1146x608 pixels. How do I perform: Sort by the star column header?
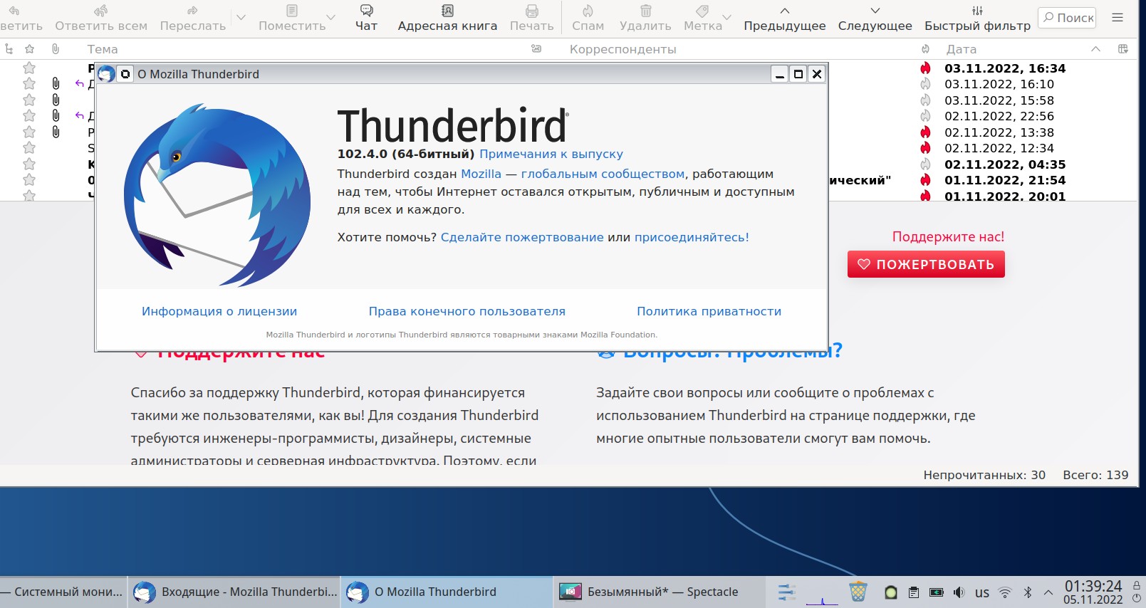(x=29, y=49)
